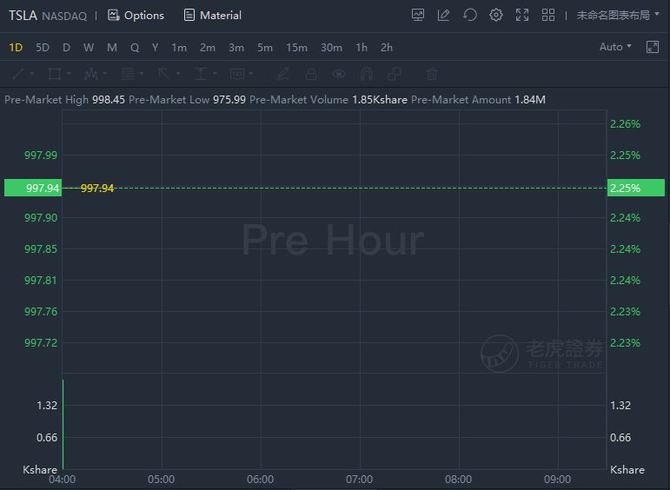Click the green 997.94 current price label
This screenshot has width=670, height=490.
[33, 188]
